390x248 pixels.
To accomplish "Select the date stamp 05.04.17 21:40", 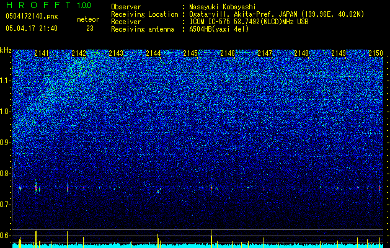I will coord(32,29).
